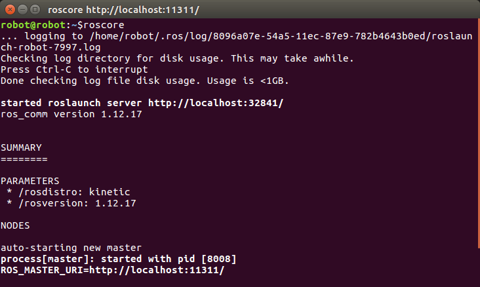Close the roscore terminal window
Image resolution: width=480 pixels, height=287 pixels.
10,10
